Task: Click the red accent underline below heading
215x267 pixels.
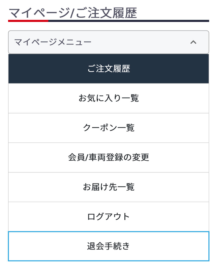Action: click(28, 21)
